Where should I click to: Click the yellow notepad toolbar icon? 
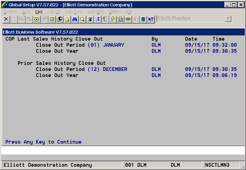tap(52, 19)
